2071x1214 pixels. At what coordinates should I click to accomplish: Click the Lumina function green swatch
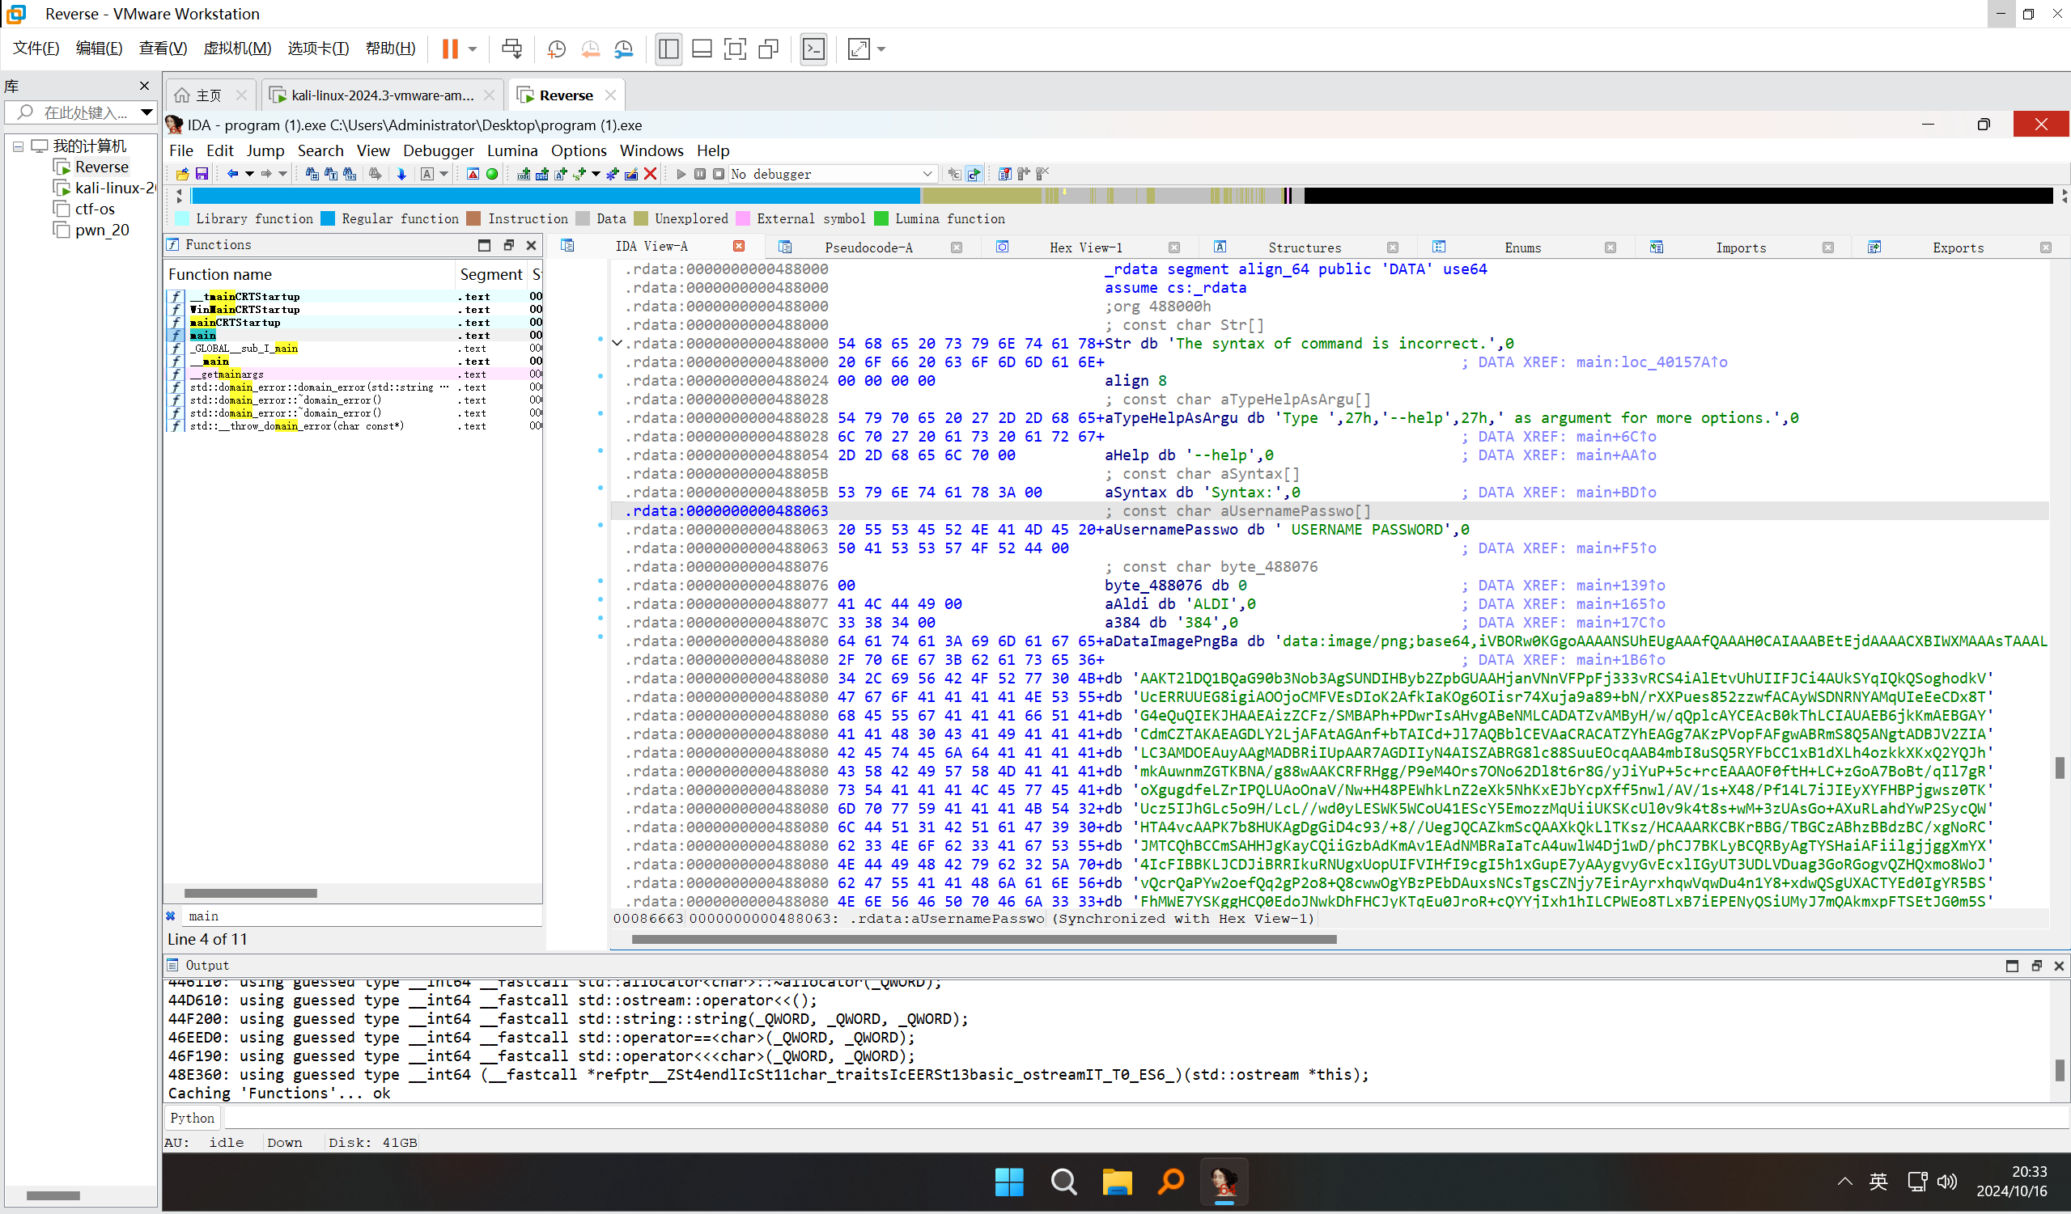[882, 218]
